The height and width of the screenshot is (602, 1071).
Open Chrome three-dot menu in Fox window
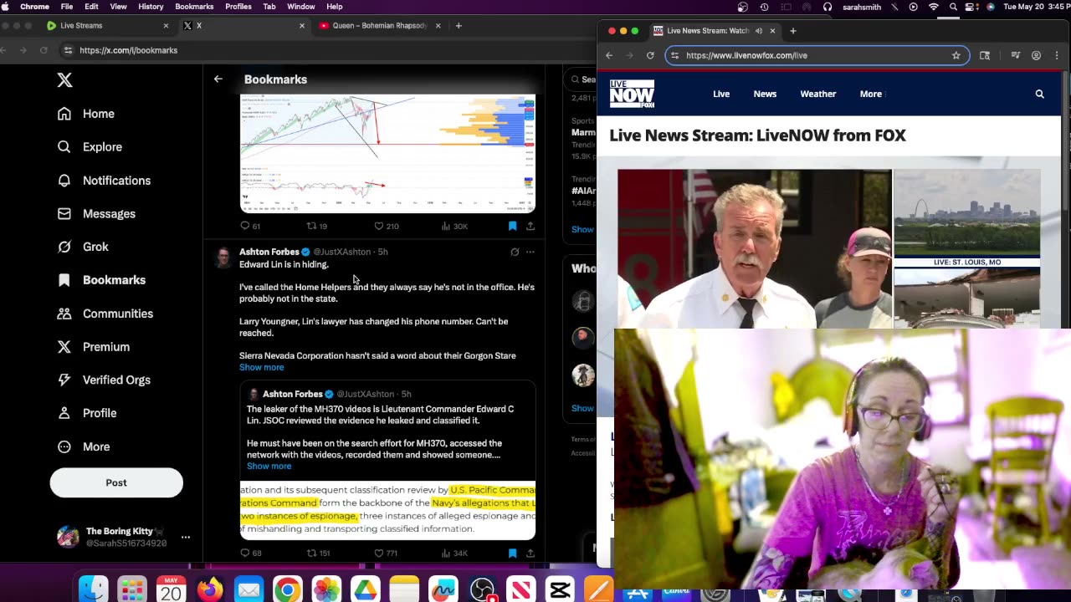[x=1057, y=55]
